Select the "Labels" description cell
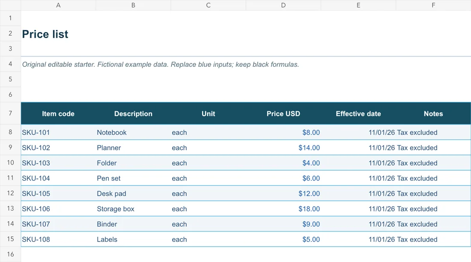 [133, 239]
